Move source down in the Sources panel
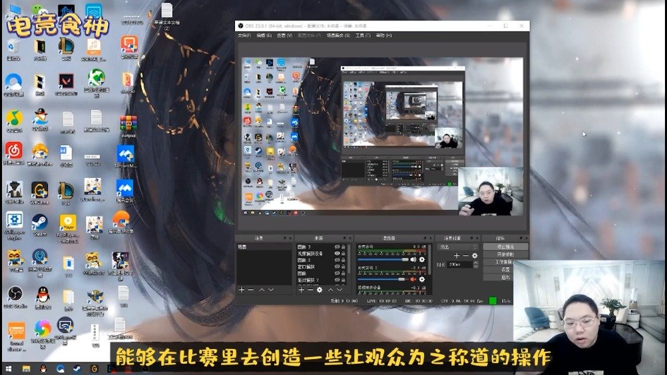This screenshot has width=667, height=375. click(339, 290)
